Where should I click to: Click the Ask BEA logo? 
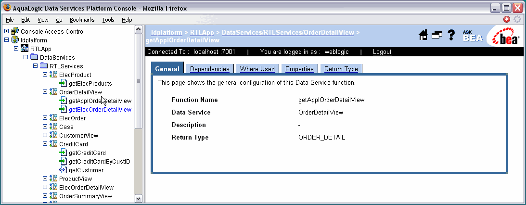click(472, 36)
